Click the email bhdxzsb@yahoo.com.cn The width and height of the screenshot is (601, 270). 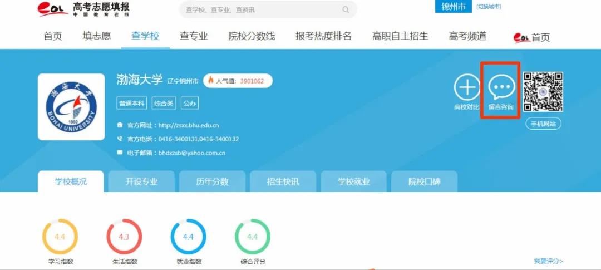pos(191,153)
